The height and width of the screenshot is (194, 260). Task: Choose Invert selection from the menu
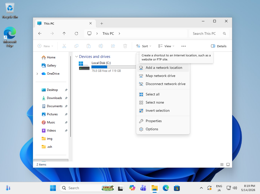click(x=163, y=111)
